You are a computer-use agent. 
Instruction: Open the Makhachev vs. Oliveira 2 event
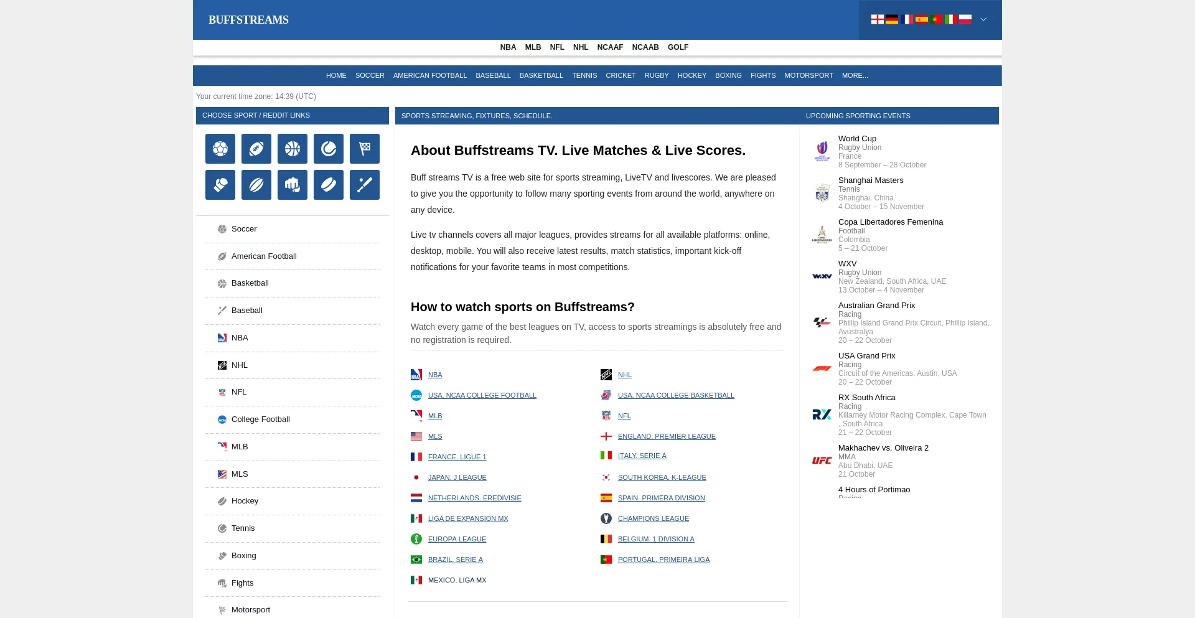pos(883,448)
